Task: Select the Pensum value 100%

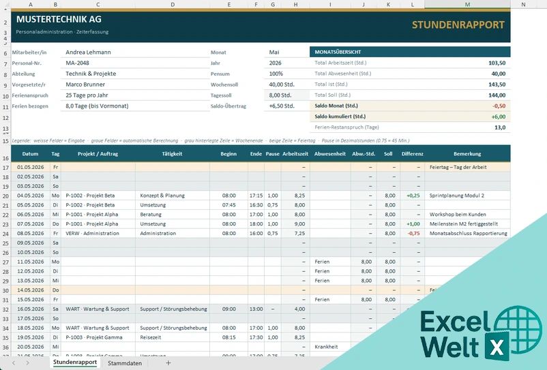Action: pos(286,74)
